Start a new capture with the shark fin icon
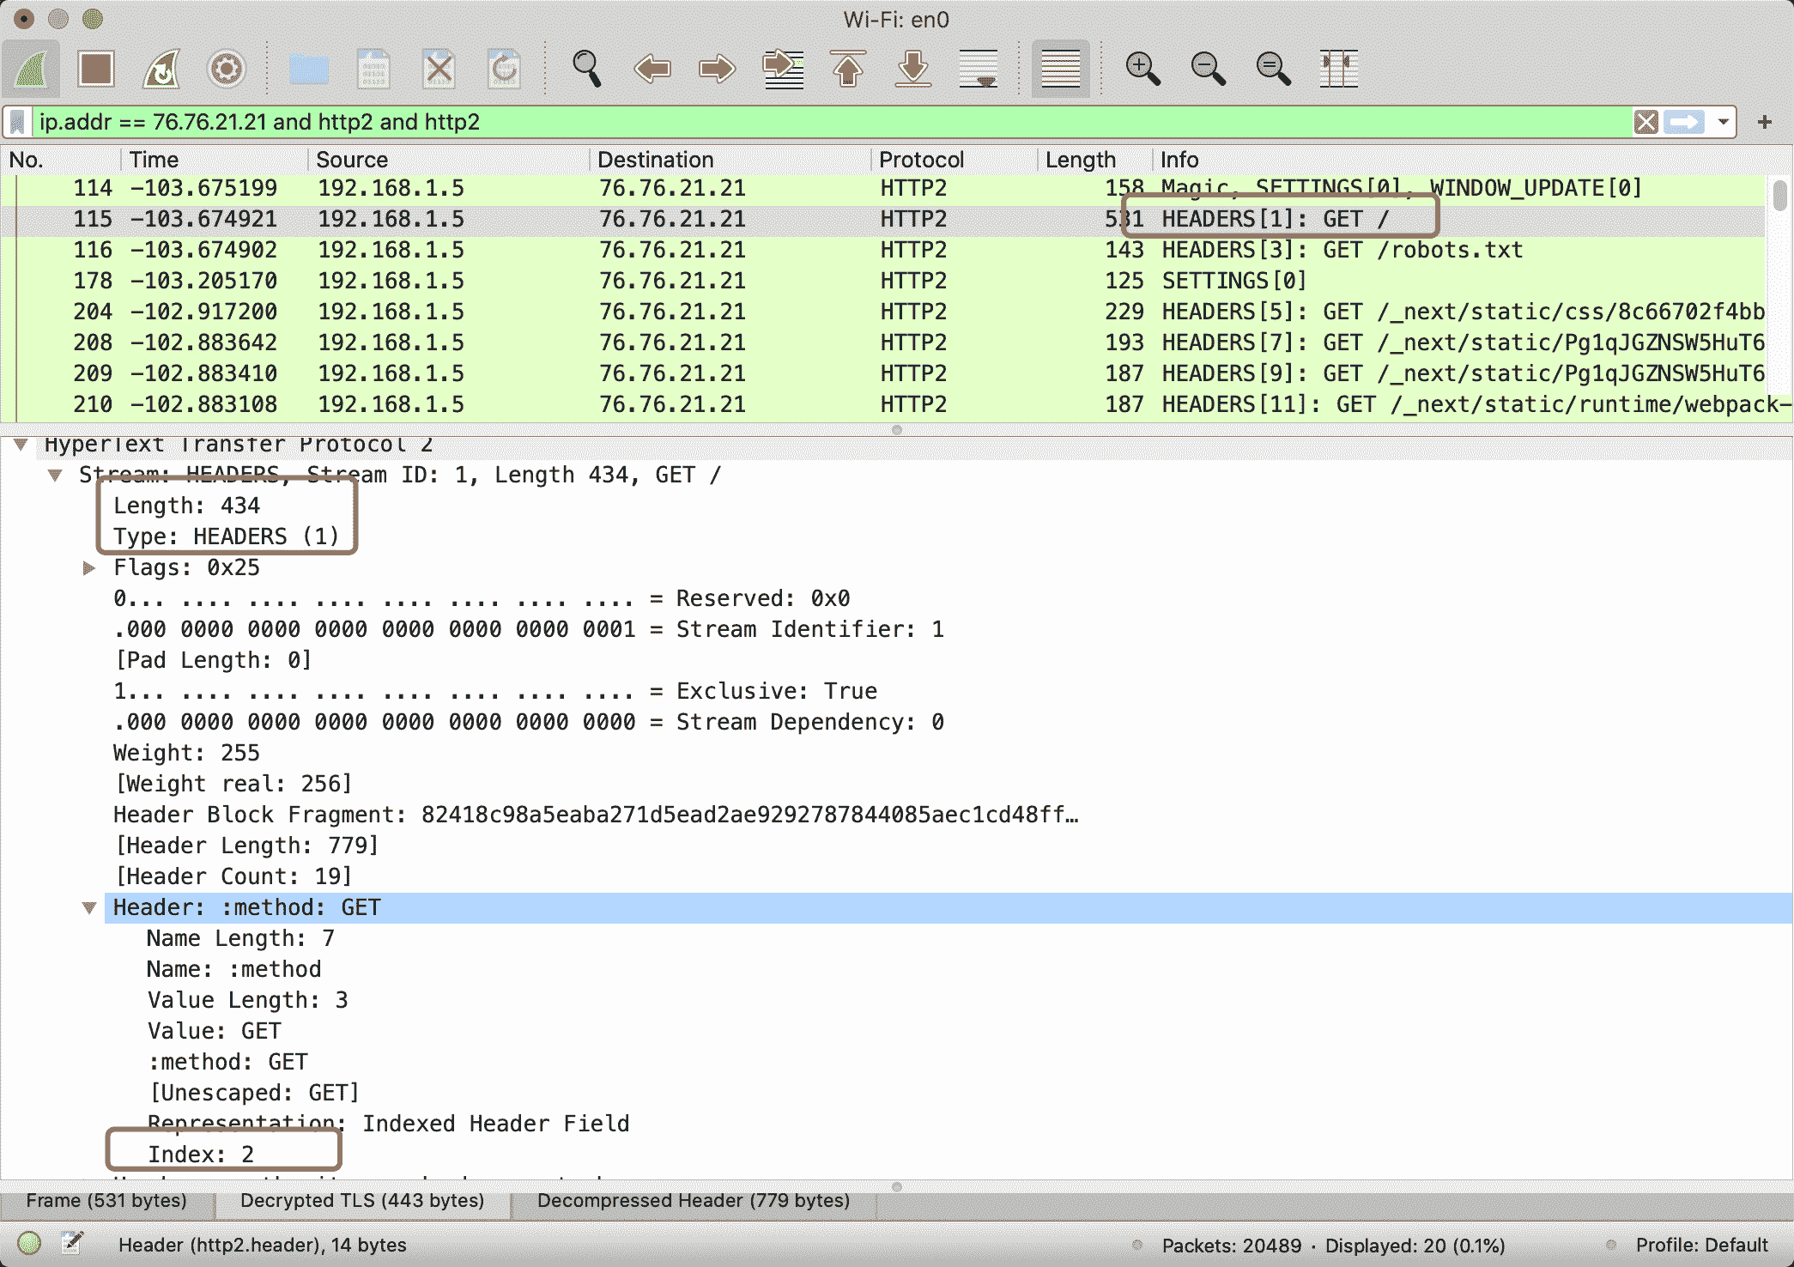The image size is (1794, 1267). [x=32, y=69]
